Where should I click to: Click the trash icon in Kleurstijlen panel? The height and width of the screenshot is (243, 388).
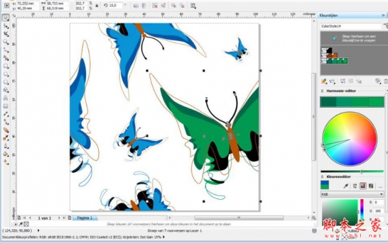pos(385,81)
